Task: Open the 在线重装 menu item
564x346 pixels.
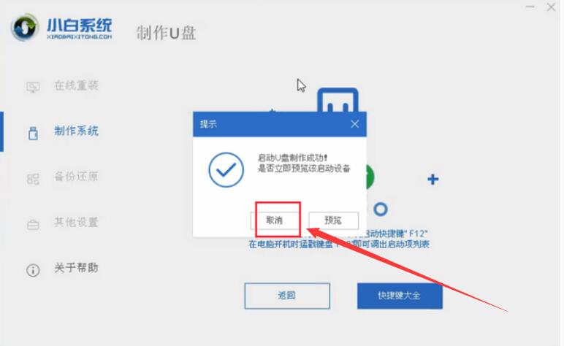Action: [76, 85]
